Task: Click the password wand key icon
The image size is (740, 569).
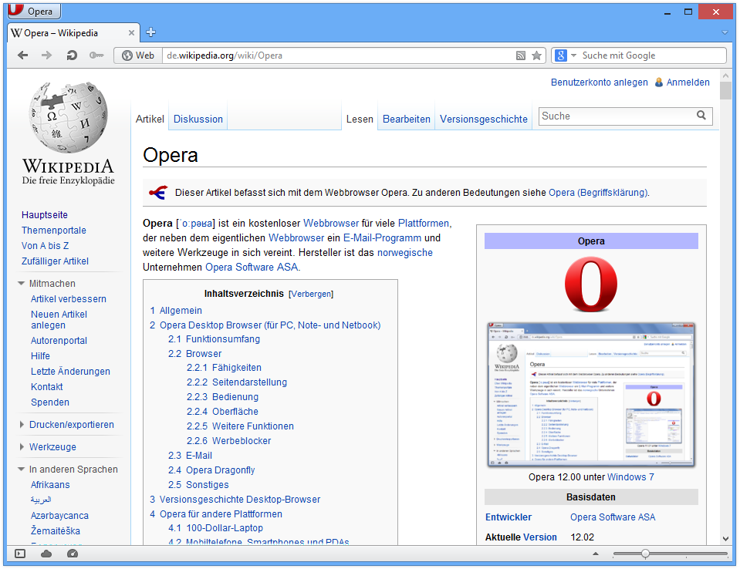Action: point(96,56)
